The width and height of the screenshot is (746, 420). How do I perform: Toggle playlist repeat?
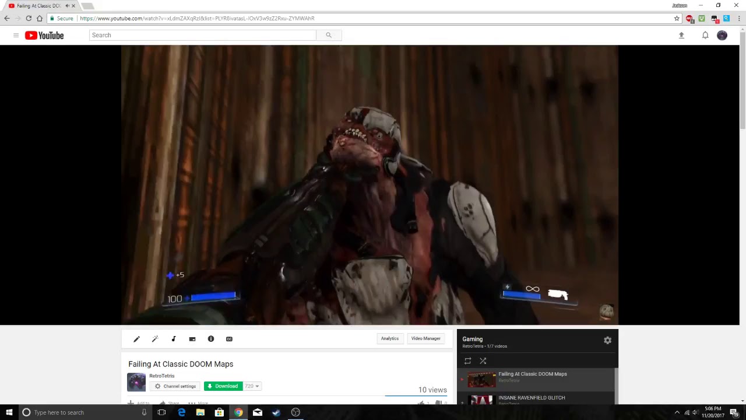pos(467,361)
